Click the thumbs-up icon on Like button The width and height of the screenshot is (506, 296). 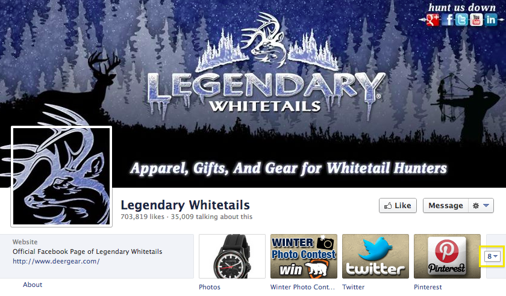click(387, 206)
